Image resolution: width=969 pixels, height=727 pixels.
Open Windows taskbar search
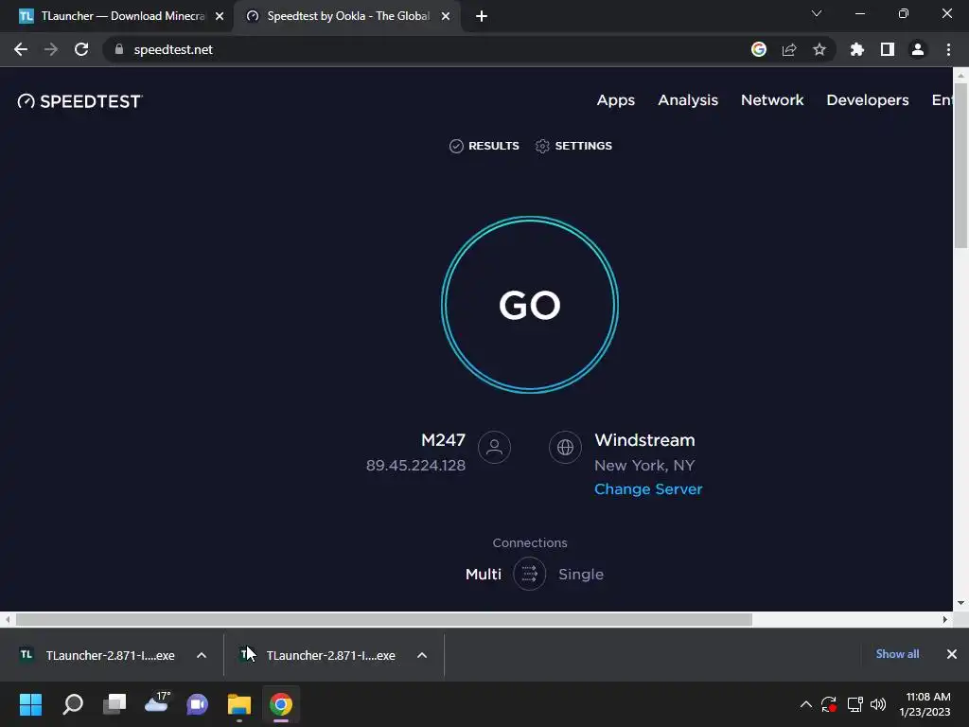pyautogui.click(x=73, y=704)
